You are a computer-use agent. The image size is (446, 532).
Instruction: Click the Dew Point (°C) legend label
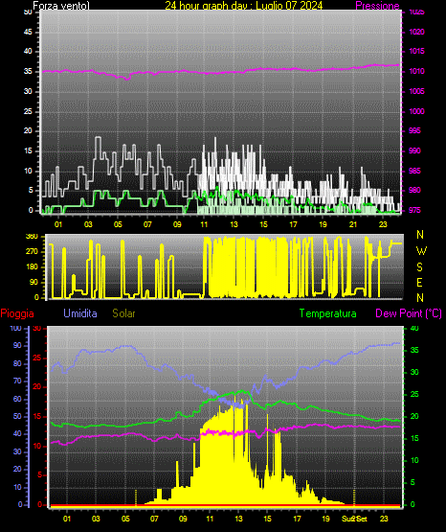(x=409, y=313)
